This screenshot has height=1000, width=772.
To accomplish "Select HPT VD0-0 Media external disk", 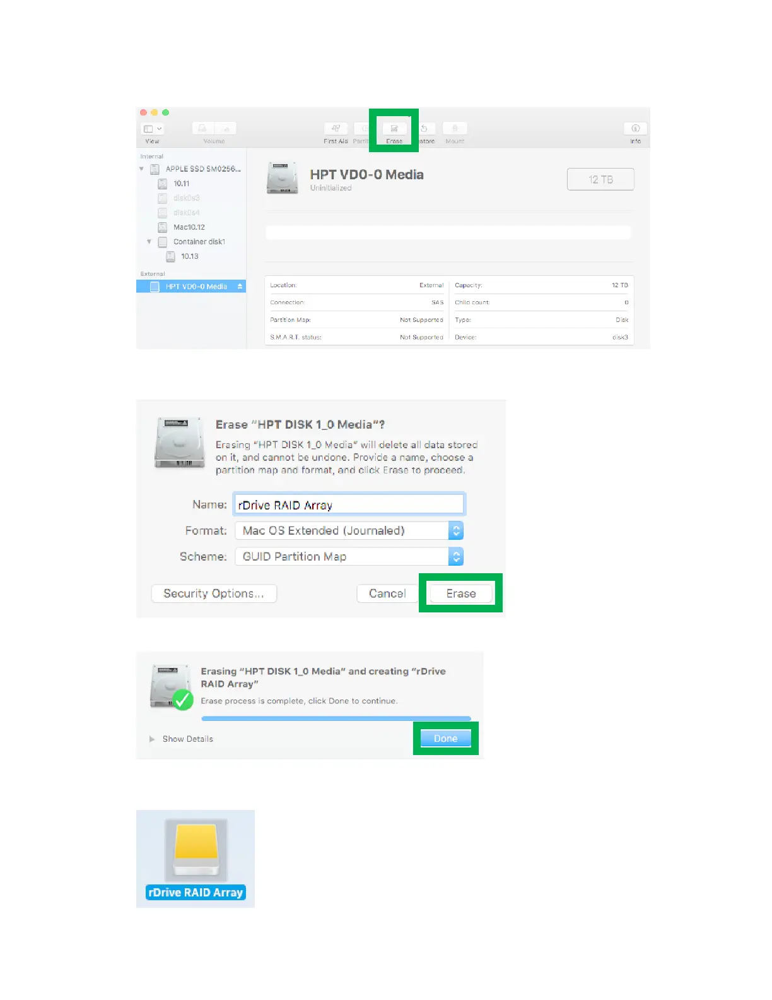I will 191,287.
